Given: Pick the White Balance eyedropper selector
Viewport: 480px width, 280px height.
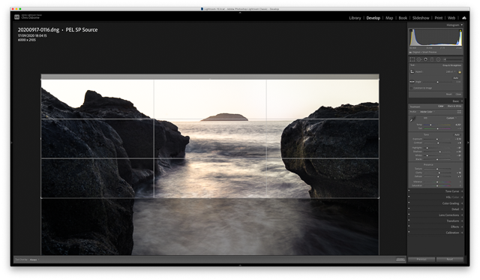Looking at the screenshot, I should click(x=412, y=119).
